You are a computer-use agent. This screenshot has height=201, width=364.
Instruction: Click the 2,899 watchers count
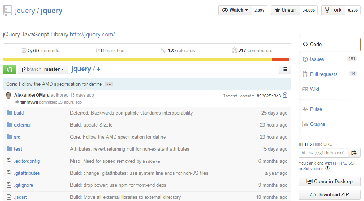259,10
